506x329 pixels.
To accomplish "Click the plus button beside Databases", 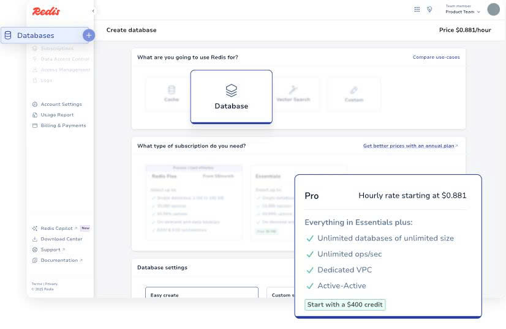I will [89, 35].
